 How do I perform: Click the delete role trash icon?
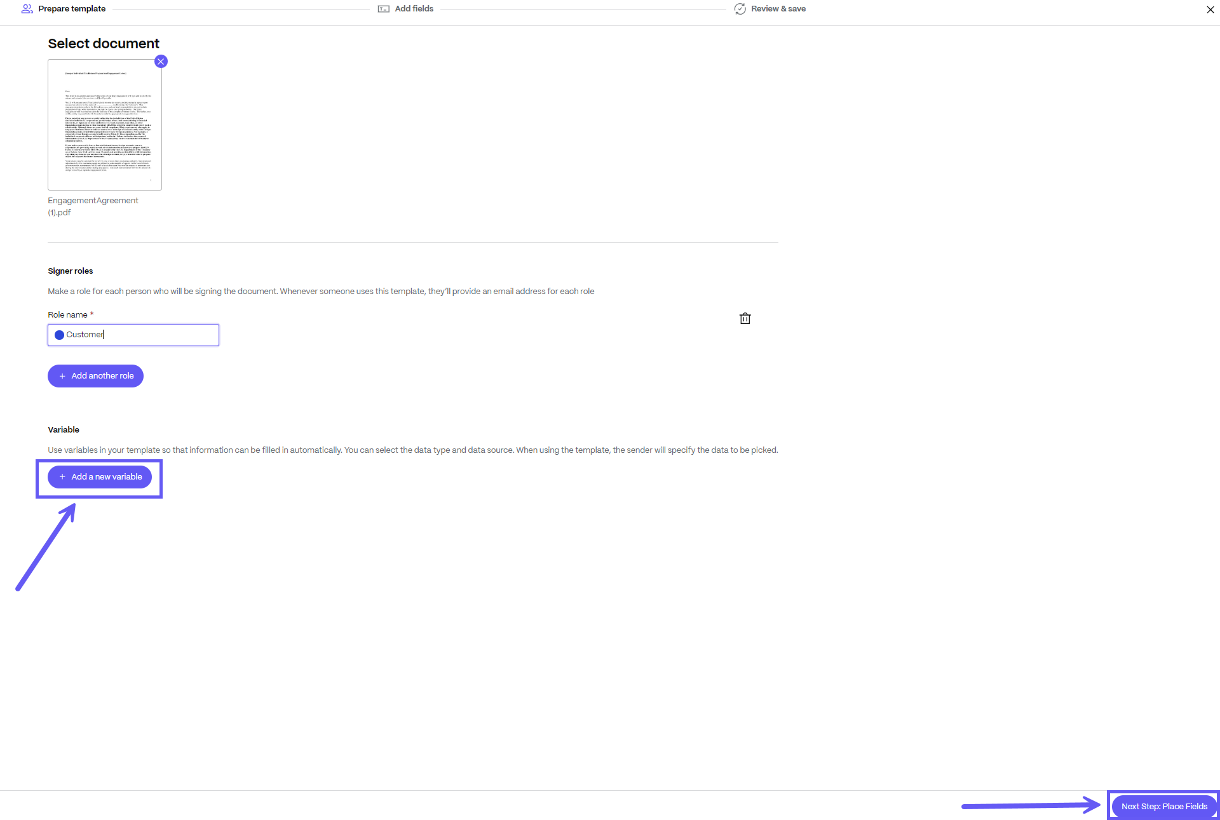[x=745, y=318]
